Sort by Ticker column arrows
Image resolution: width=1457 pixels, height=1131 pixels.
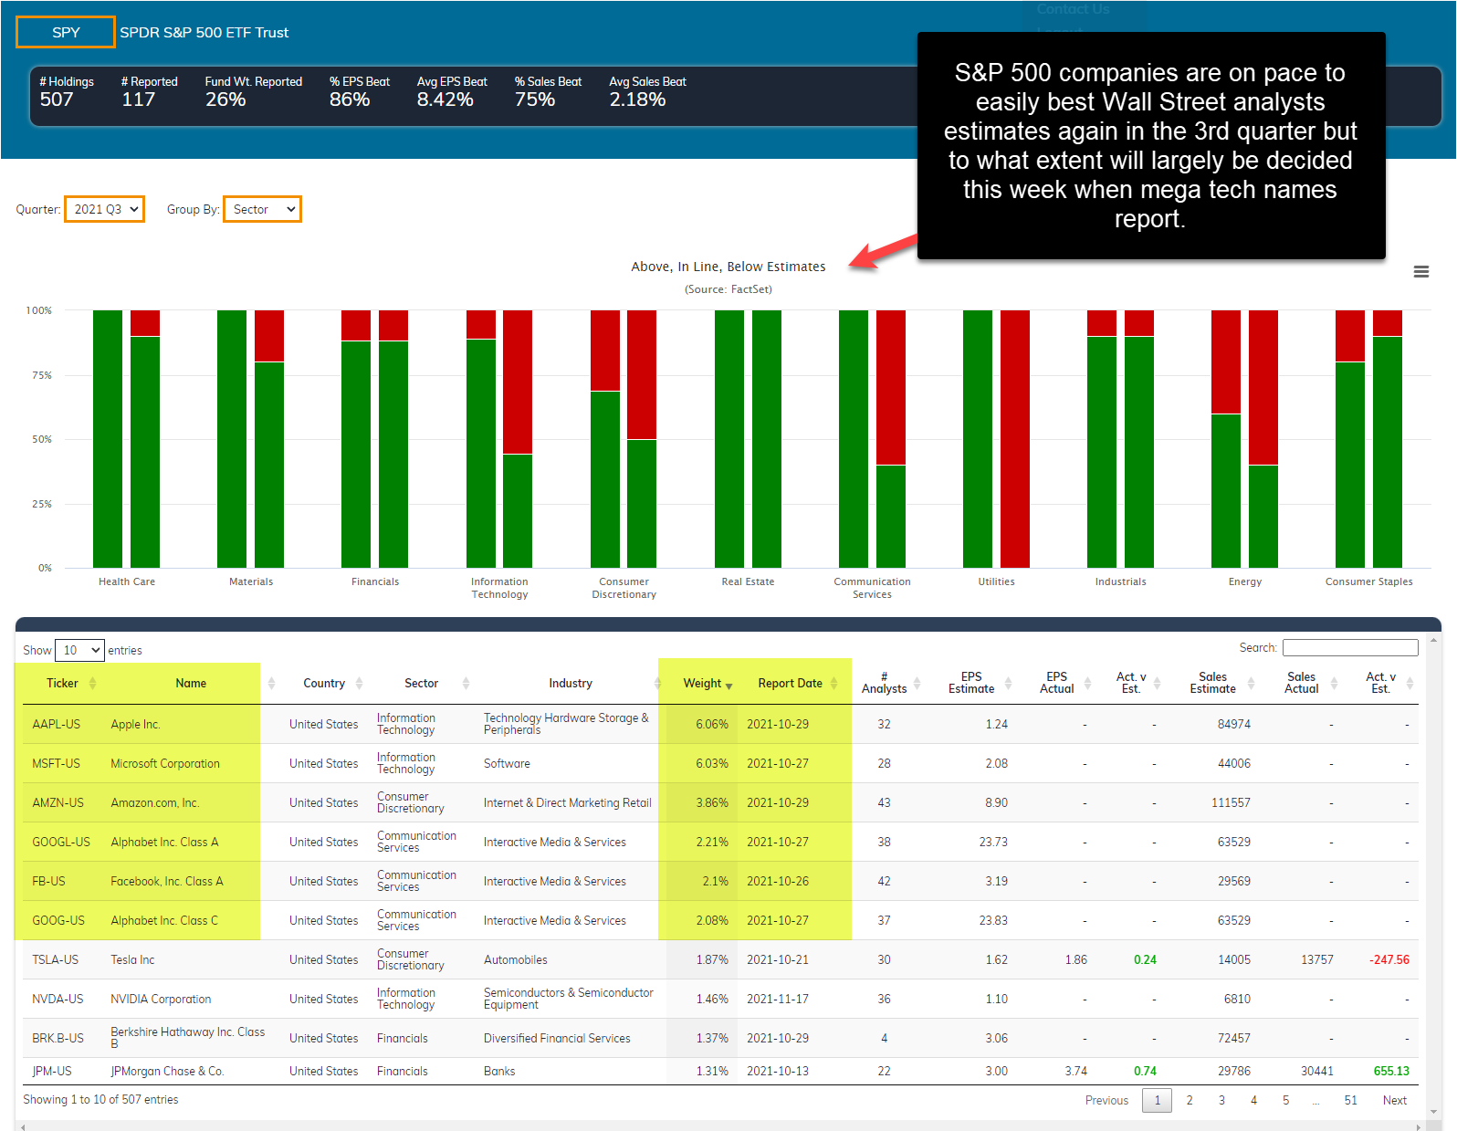tap(92, 684)
